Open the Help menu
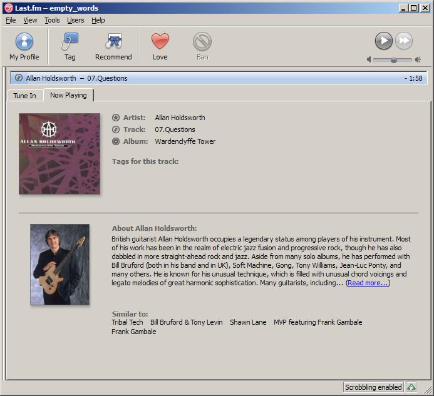The width and height of the screenshot is (434, 396). [98, 20]
